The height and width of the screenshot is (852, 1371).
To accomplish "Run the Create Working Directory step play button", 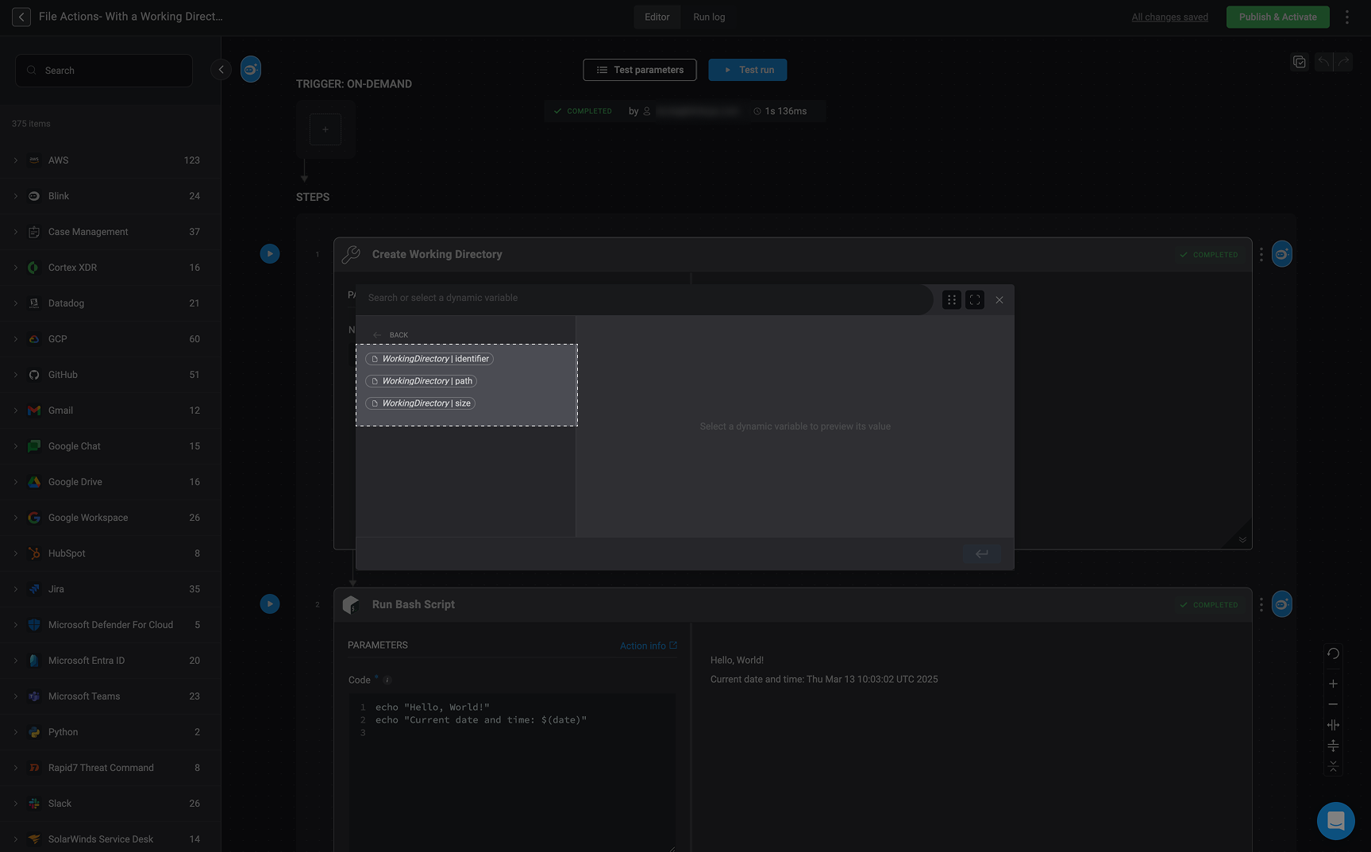I will 270,254.
